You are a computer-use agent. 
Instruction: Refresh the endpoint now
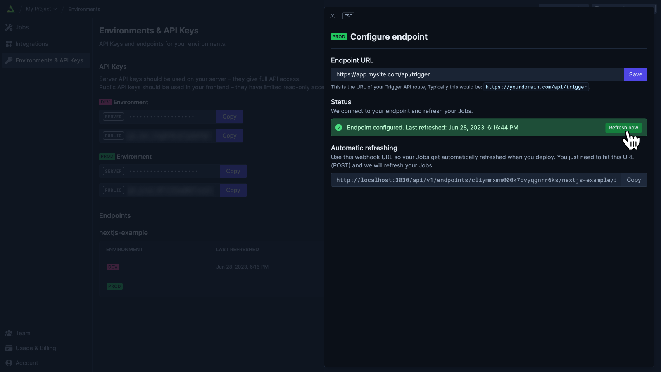(x=623, y=128)
